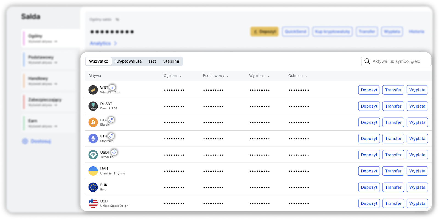
Task: Open the Stabilna filter tab
Action: click(x=171, y=61)
